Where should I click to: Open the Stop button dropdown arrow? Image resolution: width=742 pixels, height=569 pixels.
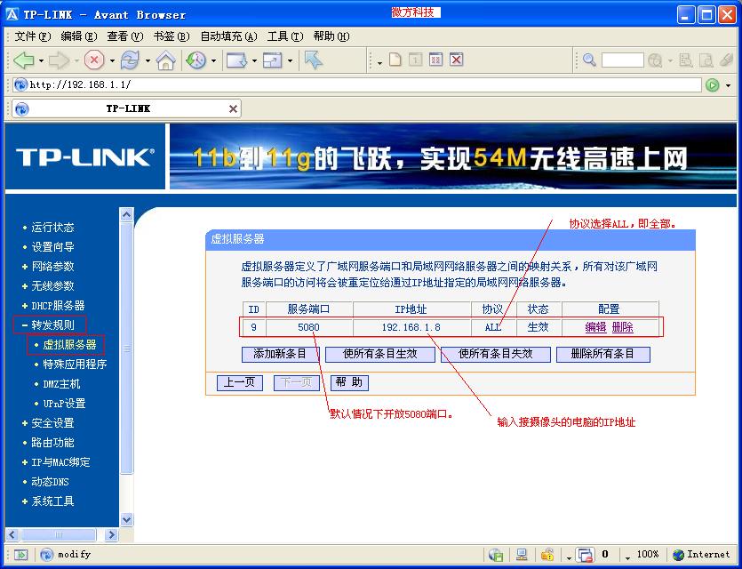[x=112, y=60]
